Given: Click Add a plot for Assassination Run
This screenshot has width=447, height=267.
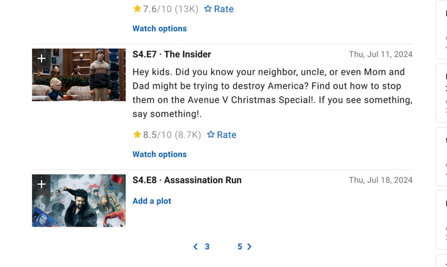Looking at the screenshot, I should 152,201.
